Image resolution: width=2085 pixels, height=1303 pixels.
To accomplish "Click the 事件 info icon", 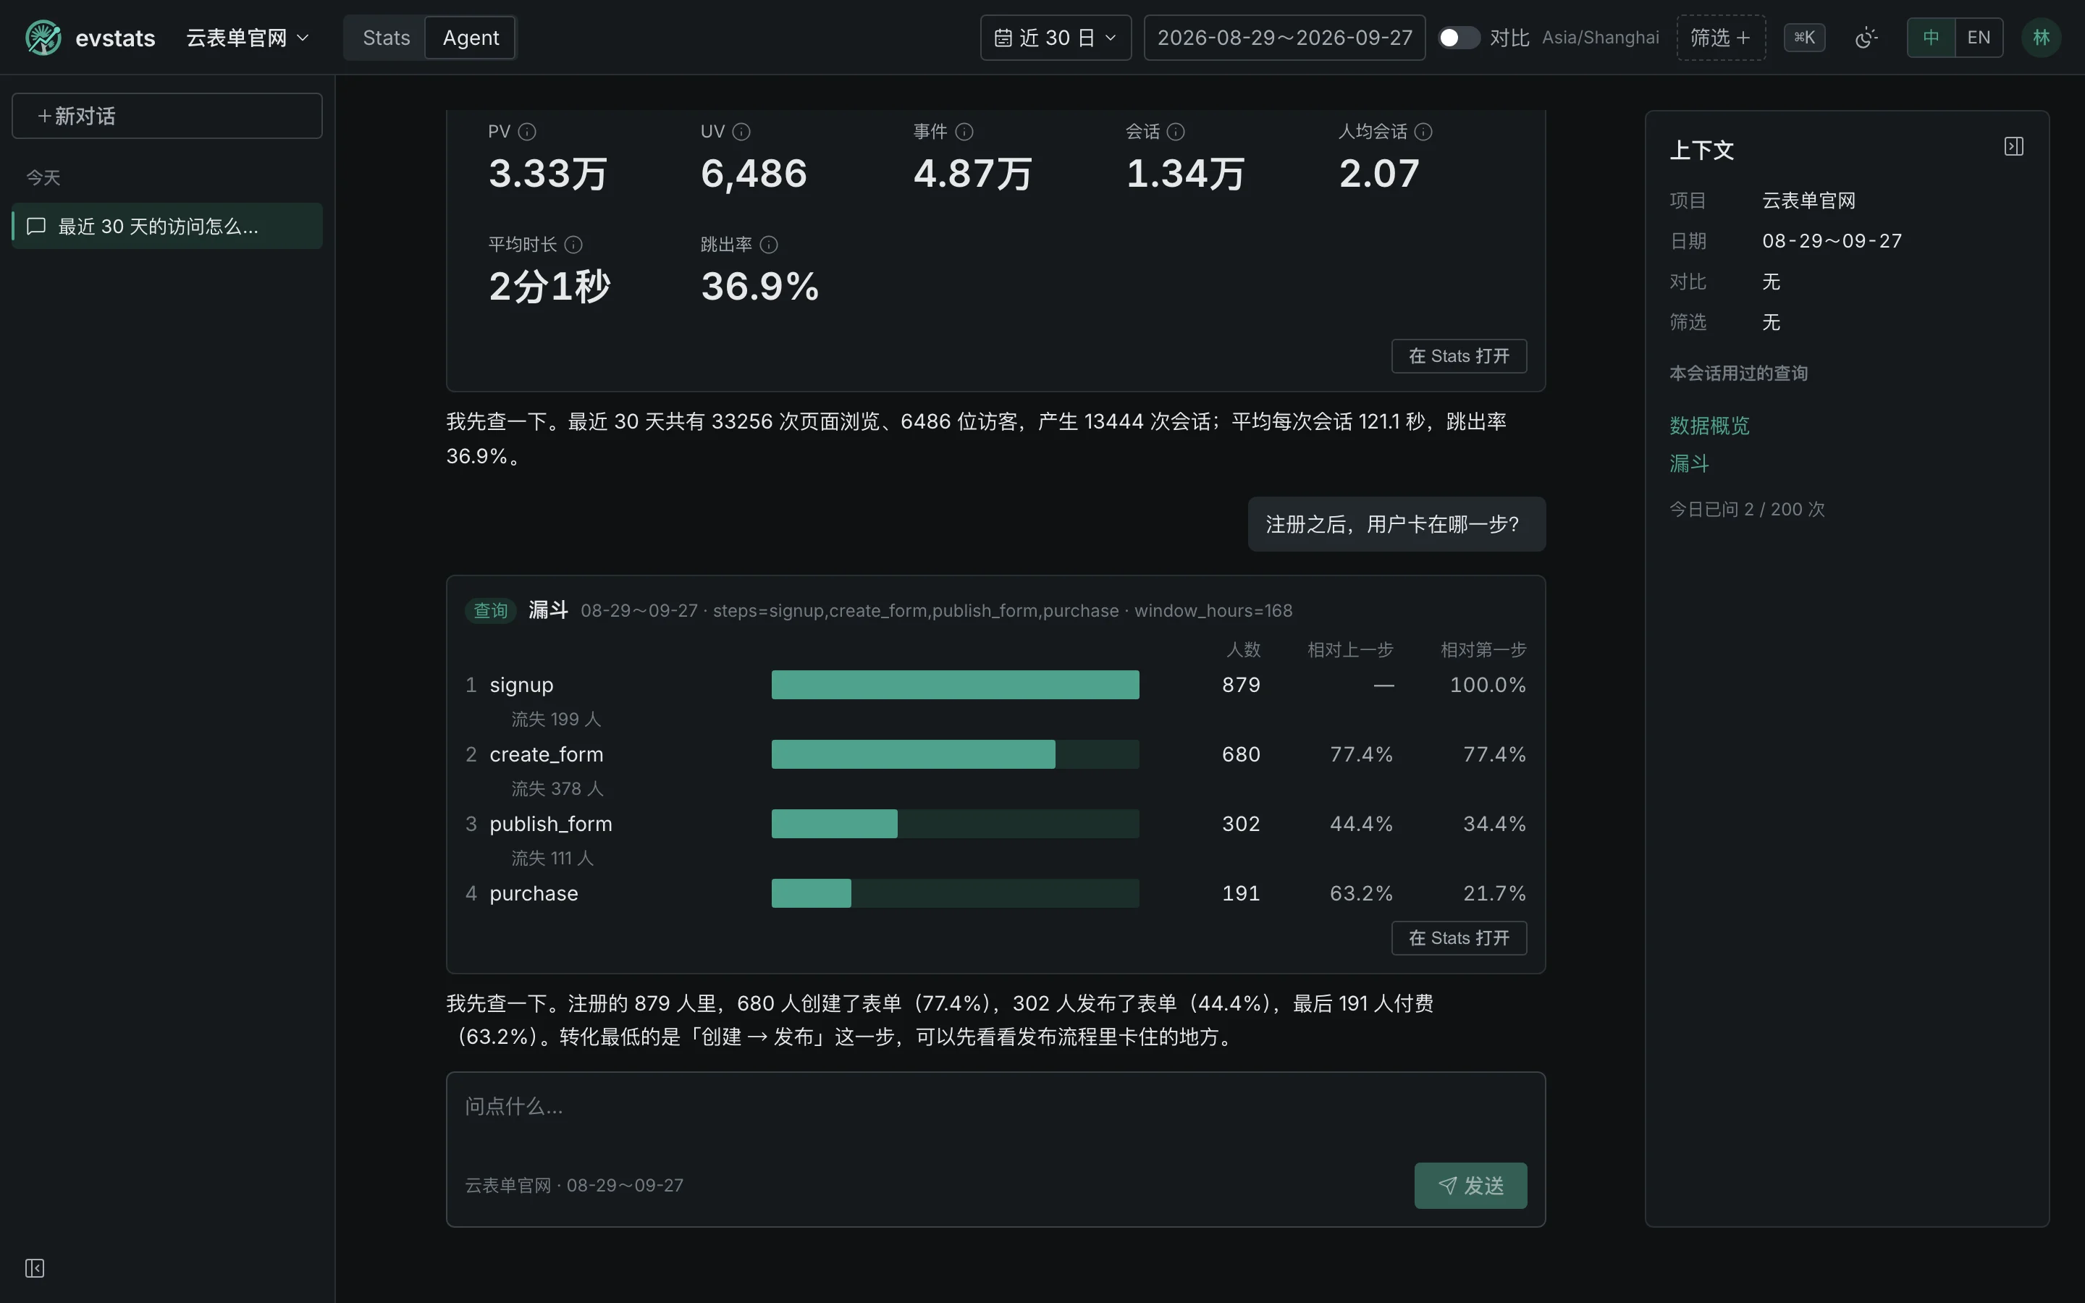I will click(x=964, y=132).
